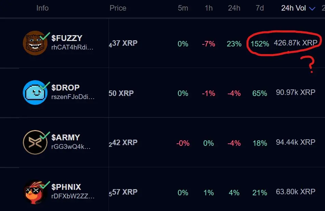This screenshot has height=211, width=325.
Task: Sort by the 5m column
Action: coord(183,8)
